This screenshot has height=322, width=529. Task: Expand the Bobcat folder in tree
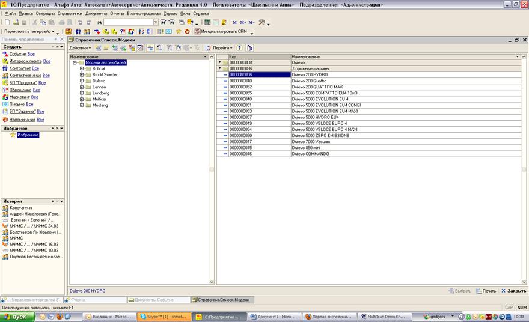click(x=82, y=68)
